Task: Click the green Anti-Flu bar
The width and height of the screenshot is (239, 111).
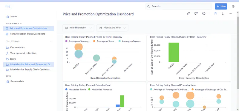Action: point(174,52)
